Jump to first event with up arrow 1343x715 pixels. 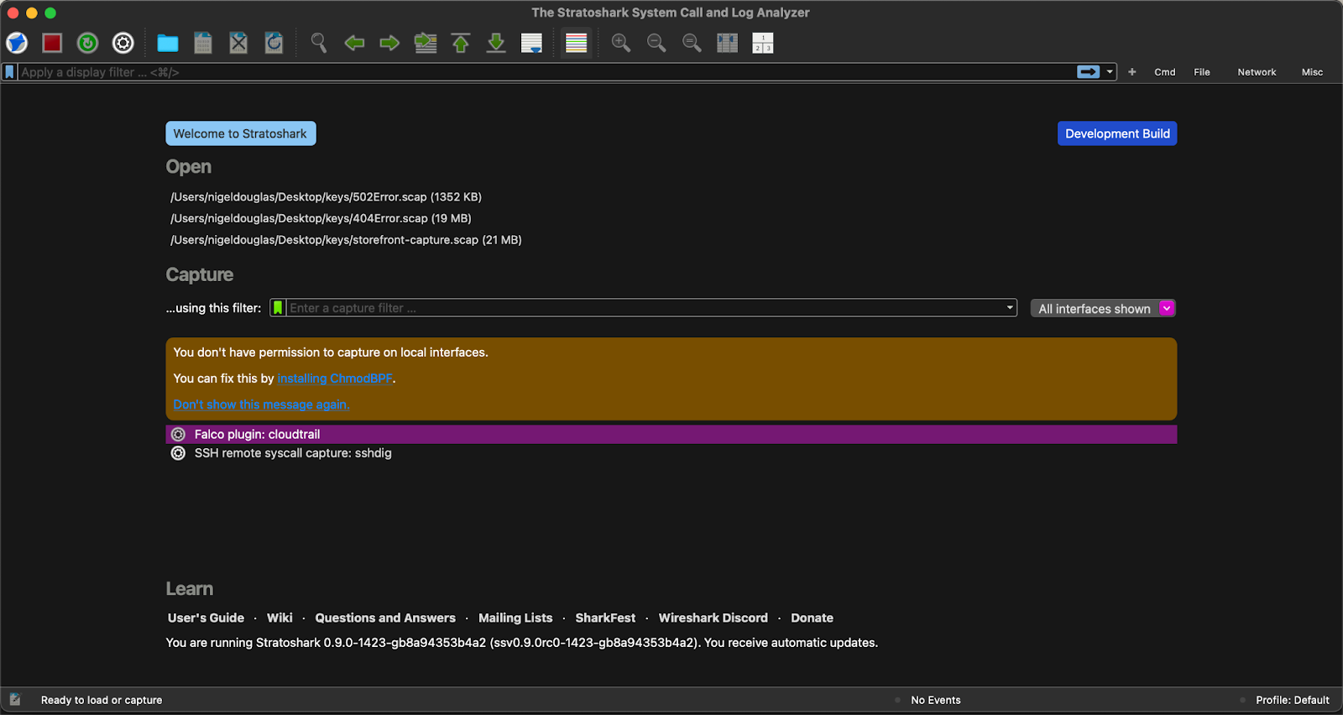click(x=461, y=43)
